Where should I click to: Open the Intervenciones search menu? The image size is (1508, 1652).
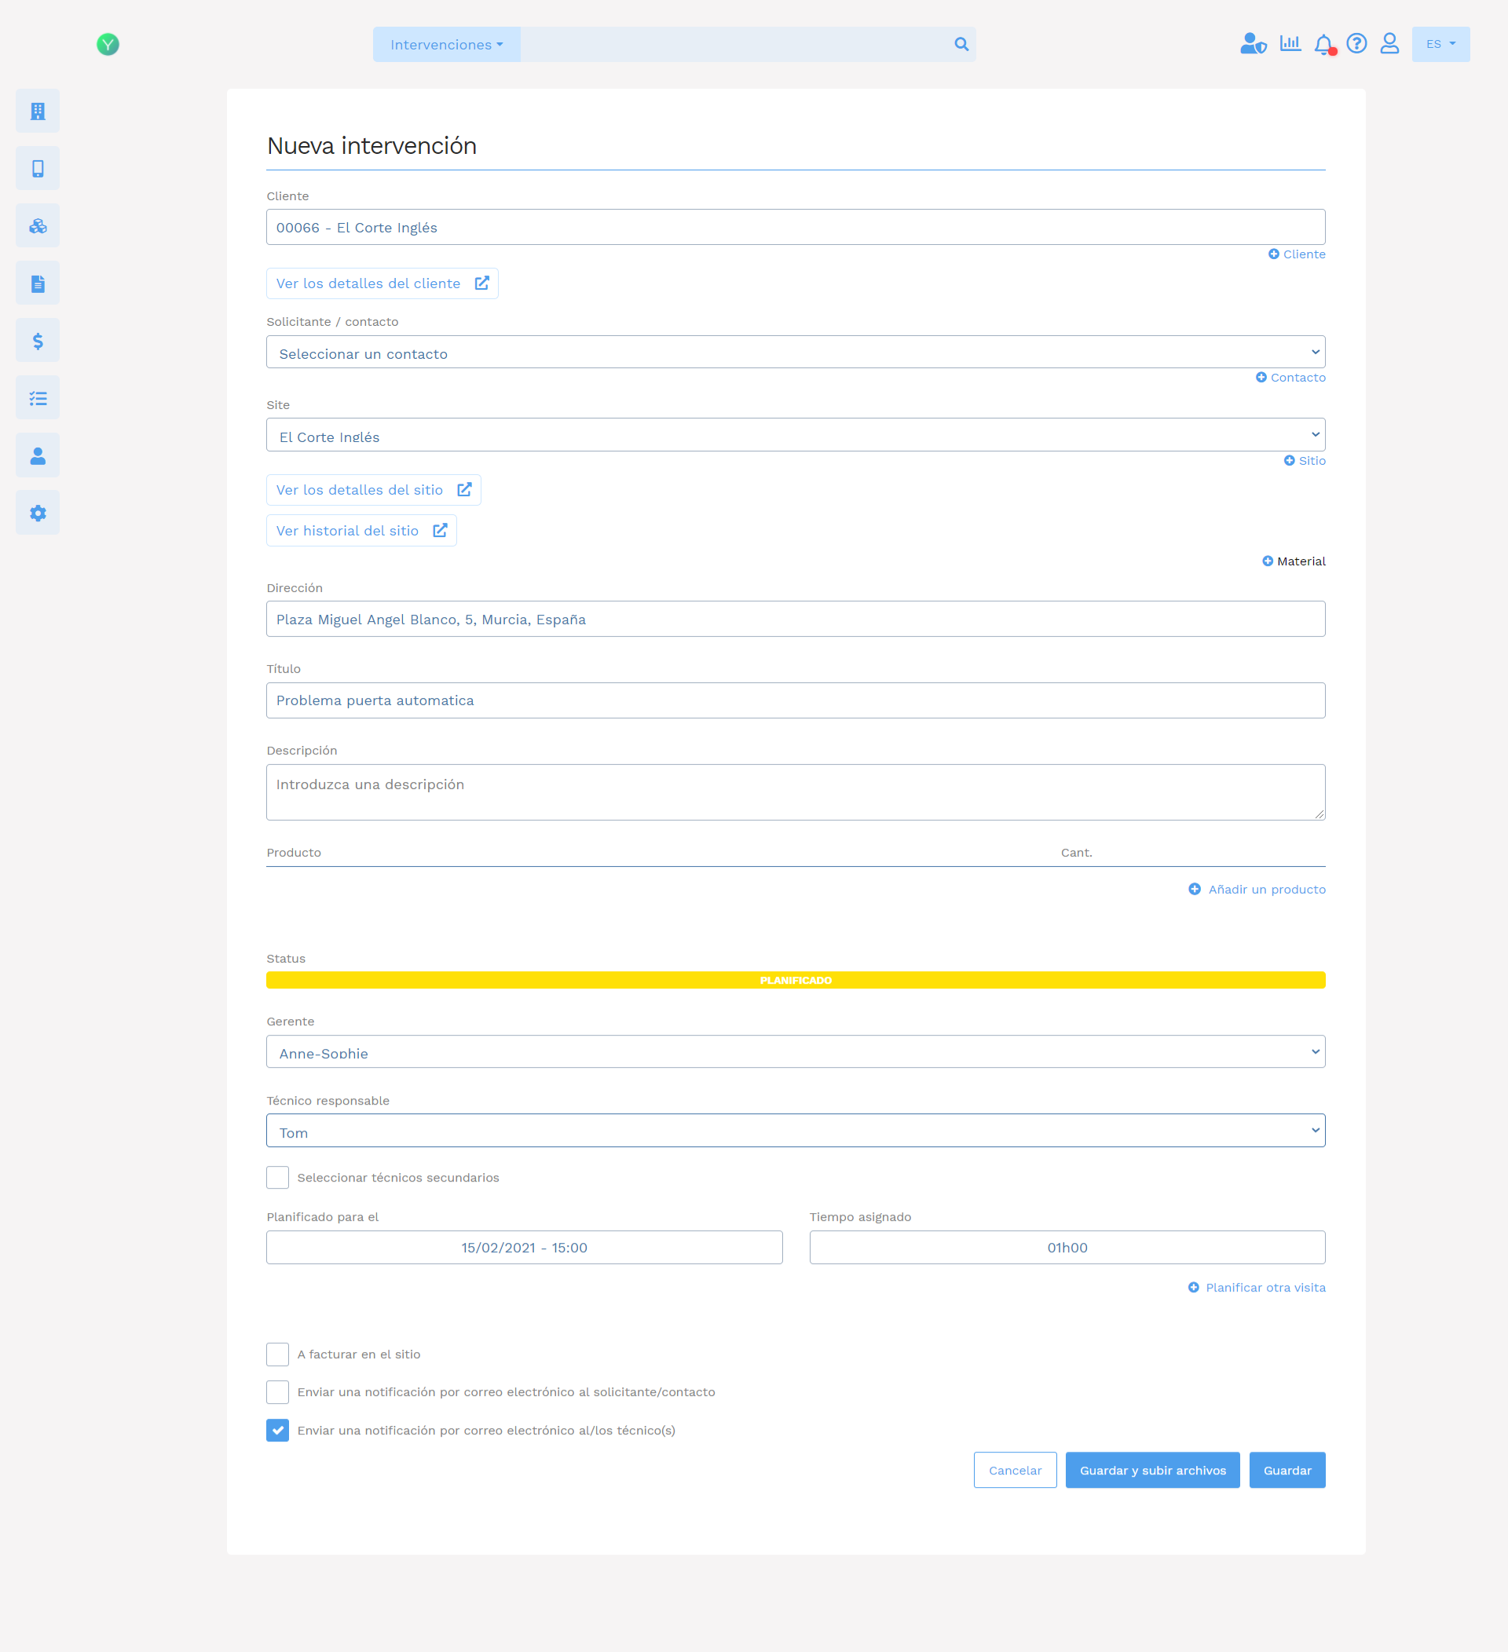[x=447, y=44]
